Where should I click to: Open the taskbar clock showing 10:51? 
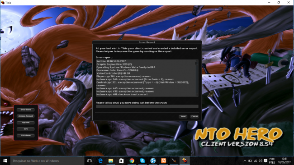click(284, 160)
